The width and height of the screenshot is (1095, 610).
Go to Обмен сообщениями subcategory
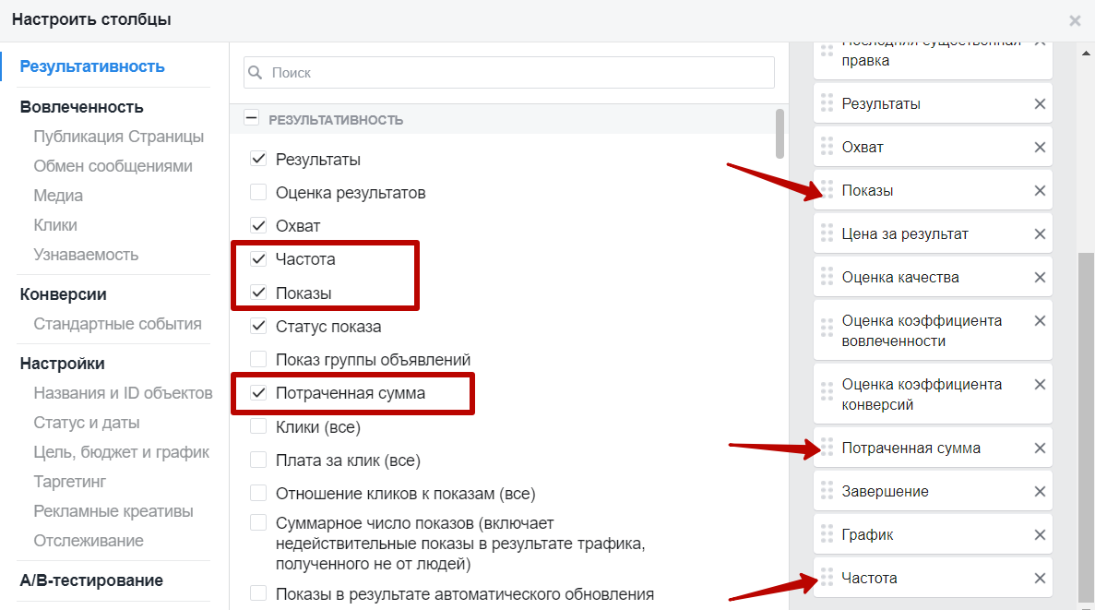coord(113,166)
